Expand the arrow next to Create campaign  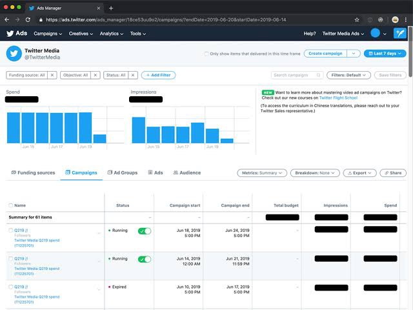[x=354, y=54]
